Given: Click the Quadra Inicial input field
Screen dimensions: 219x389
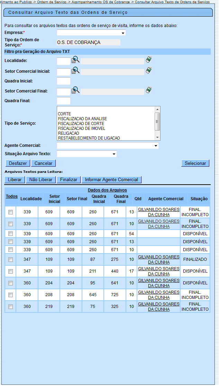Looking at the screenshot, I should 64,81.
